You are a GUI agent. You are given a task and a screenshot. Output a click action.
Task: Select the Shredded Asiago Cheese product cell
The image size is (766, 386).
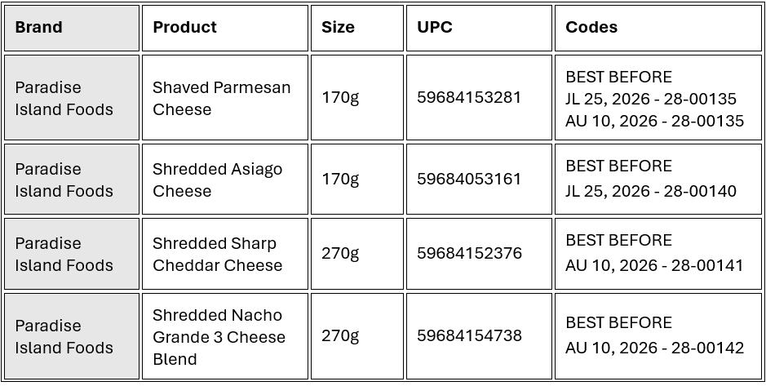pos(217,180)
